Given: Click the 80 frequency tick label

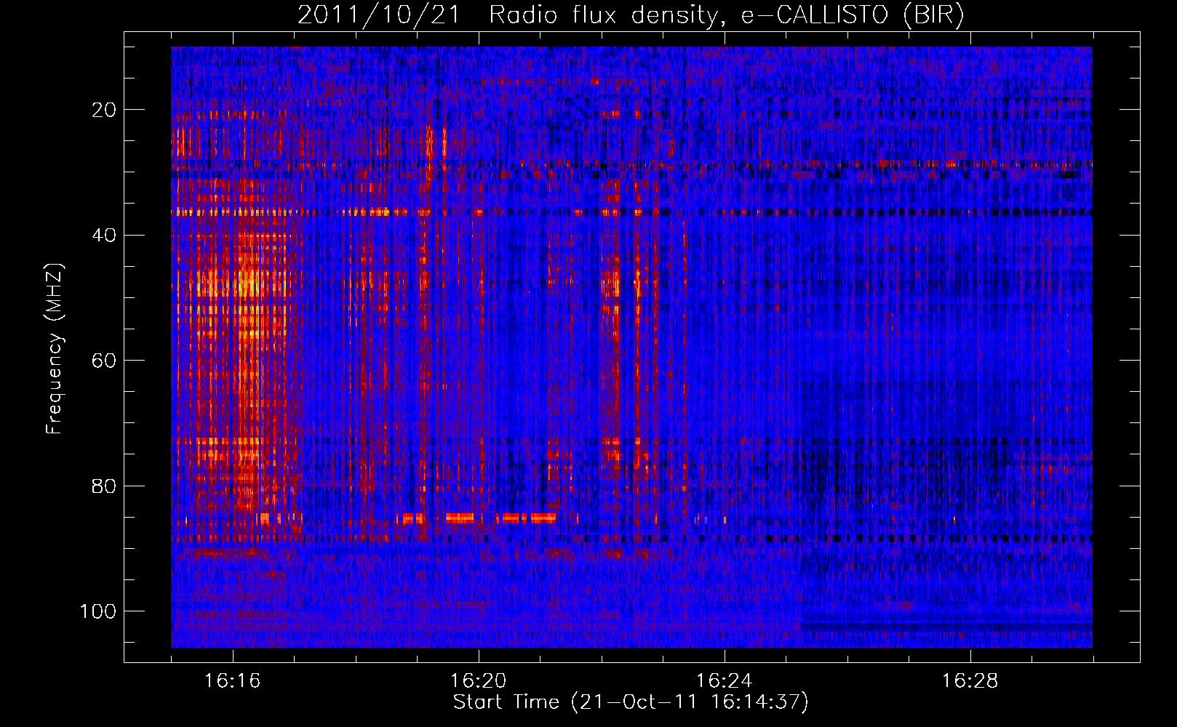Looking at the screenshot, I should click(104, 486).
